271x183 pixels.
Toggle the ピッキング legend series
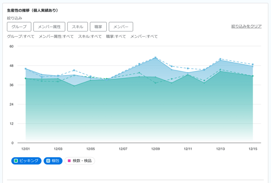(x=26, y=161)
